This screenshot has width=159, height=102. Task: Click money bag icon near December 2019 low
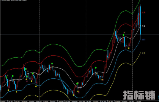pos(129,48)
